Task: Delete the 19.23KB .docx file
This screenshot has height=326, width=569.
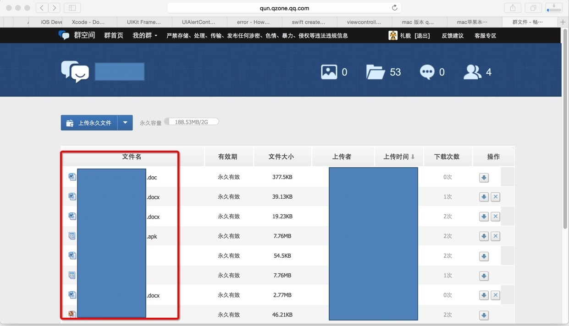Action: (x=495, y=217)
